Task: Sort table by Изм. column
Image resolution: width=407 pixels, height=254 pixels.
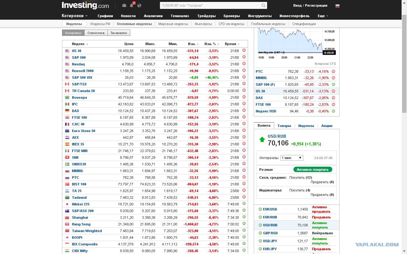Action: click(193, 44)
